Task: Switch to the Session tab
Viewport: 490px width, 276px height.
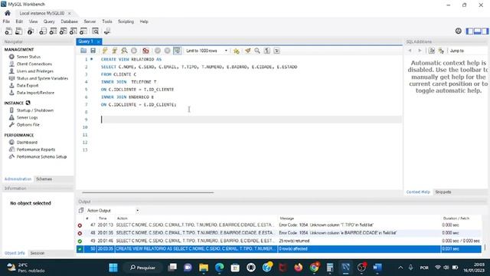Action: [x=38, y=253]
